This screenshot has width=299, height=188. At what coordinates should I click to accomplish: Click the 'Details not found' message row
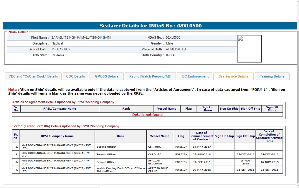coord(147,115)
